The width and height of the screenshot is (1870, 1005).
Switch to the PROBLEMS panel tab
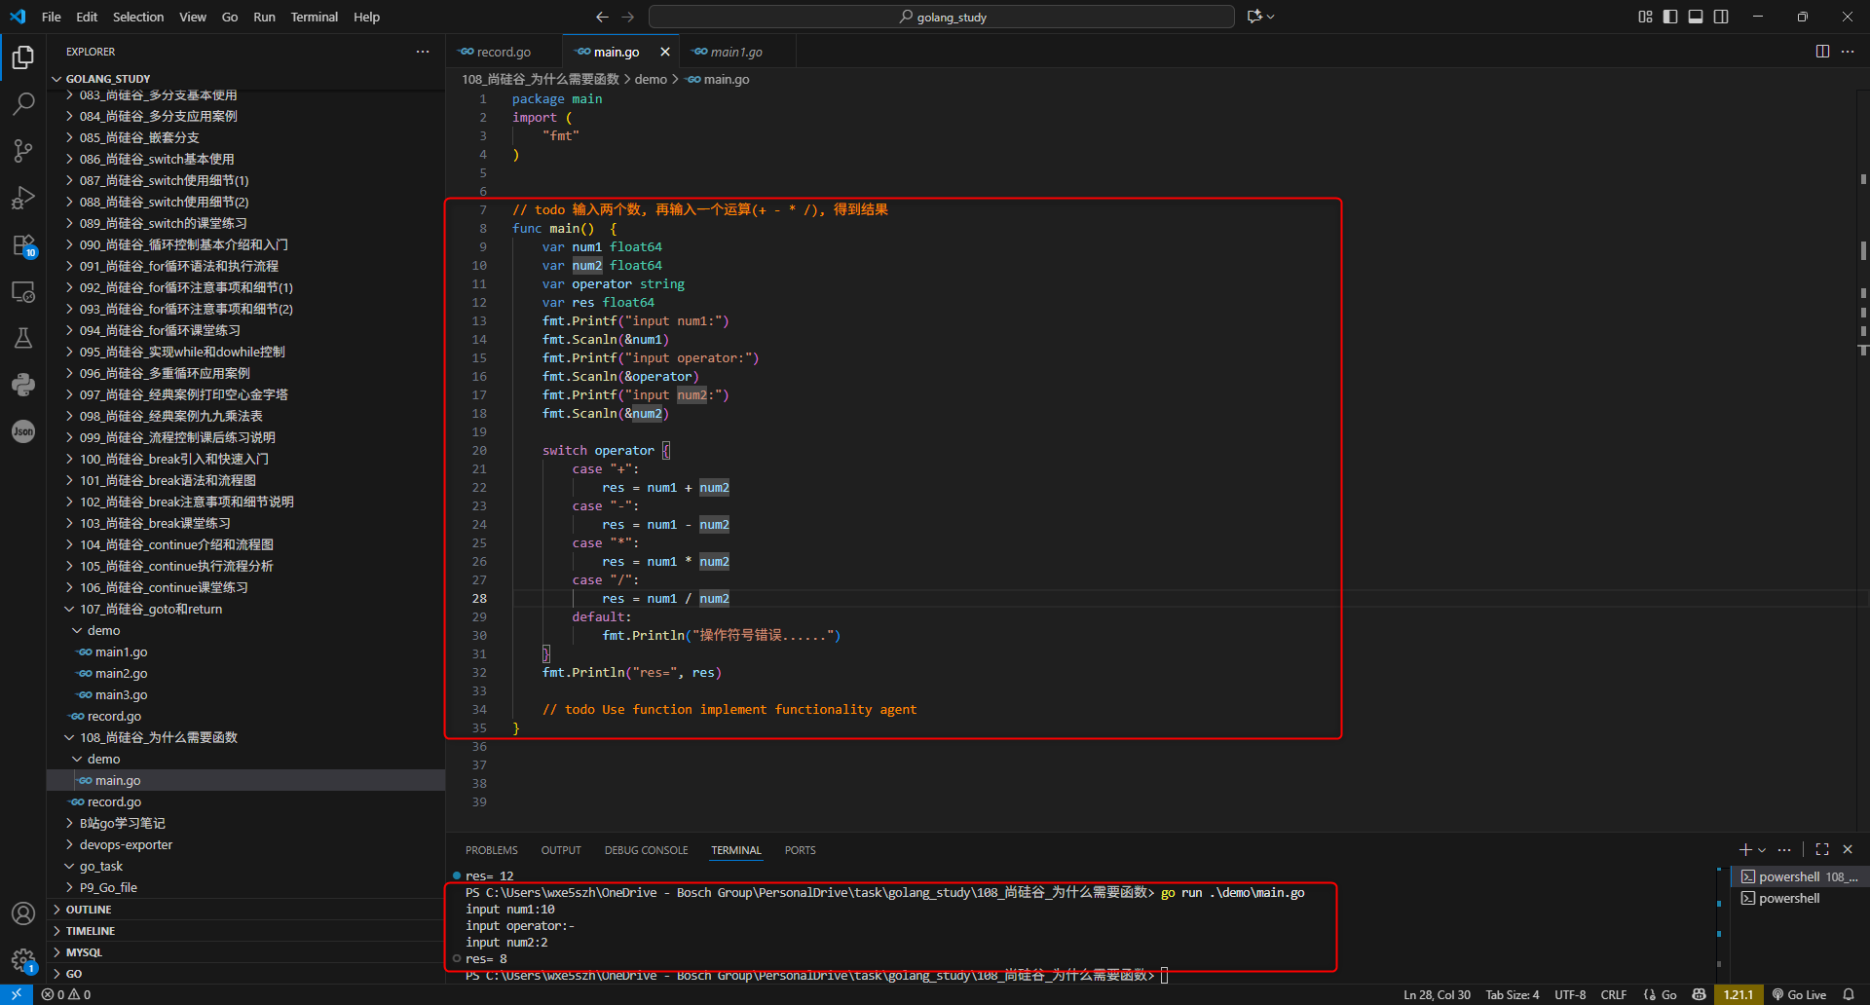[492, 850]
